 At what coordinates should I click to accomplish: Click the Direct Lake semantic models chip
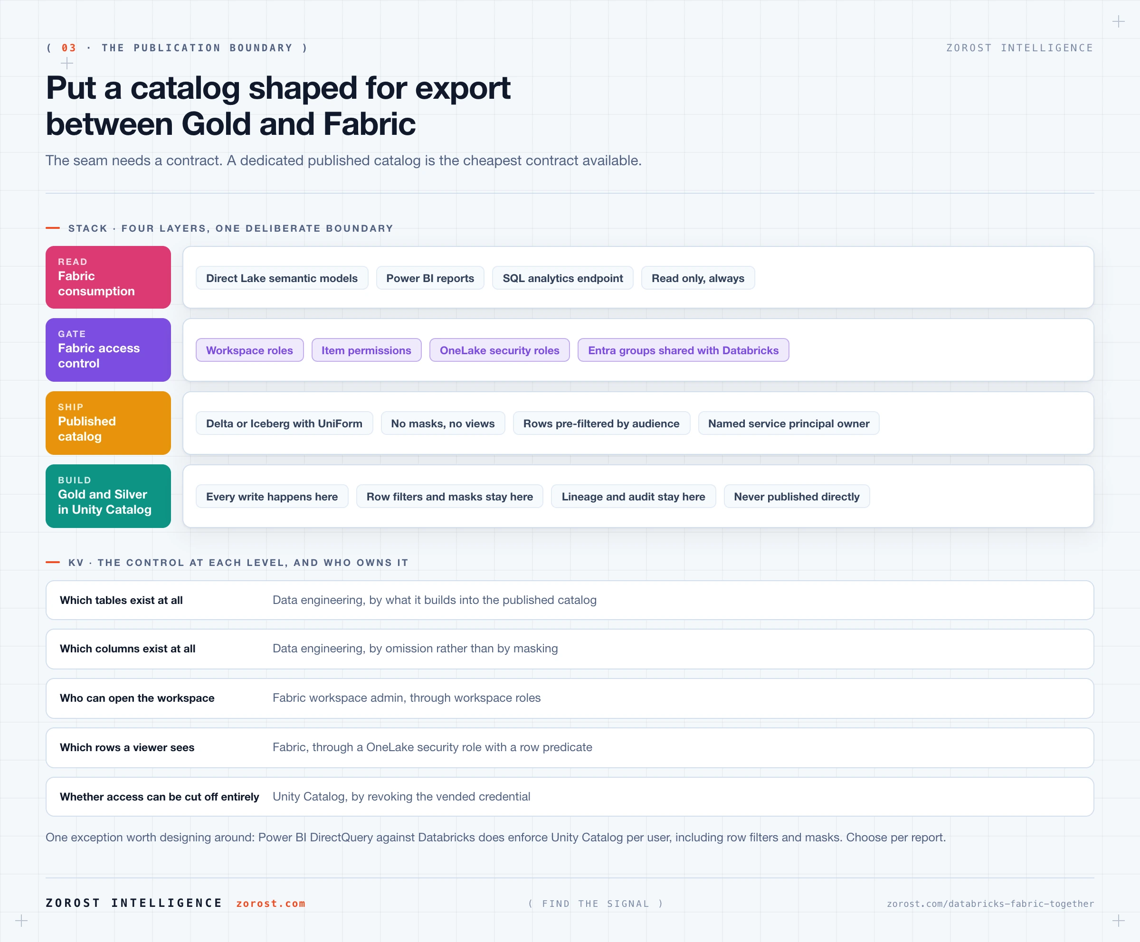282,278
